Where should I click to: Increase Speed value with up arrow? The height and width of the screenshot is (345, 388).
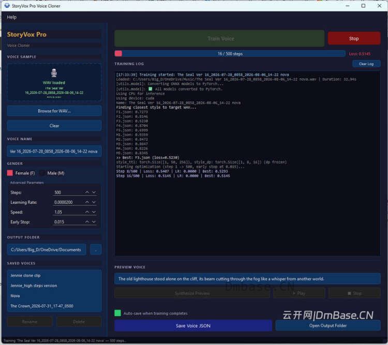pyautogui.click(x=87, y=212)
